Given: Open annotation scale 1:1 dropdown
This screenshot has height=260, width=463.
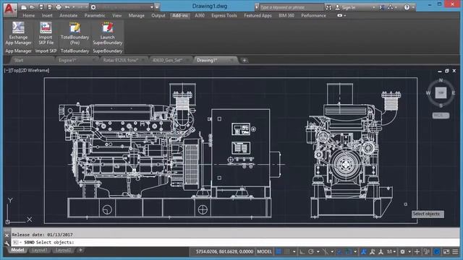Looking at the screenshot, I should (391, 252).
